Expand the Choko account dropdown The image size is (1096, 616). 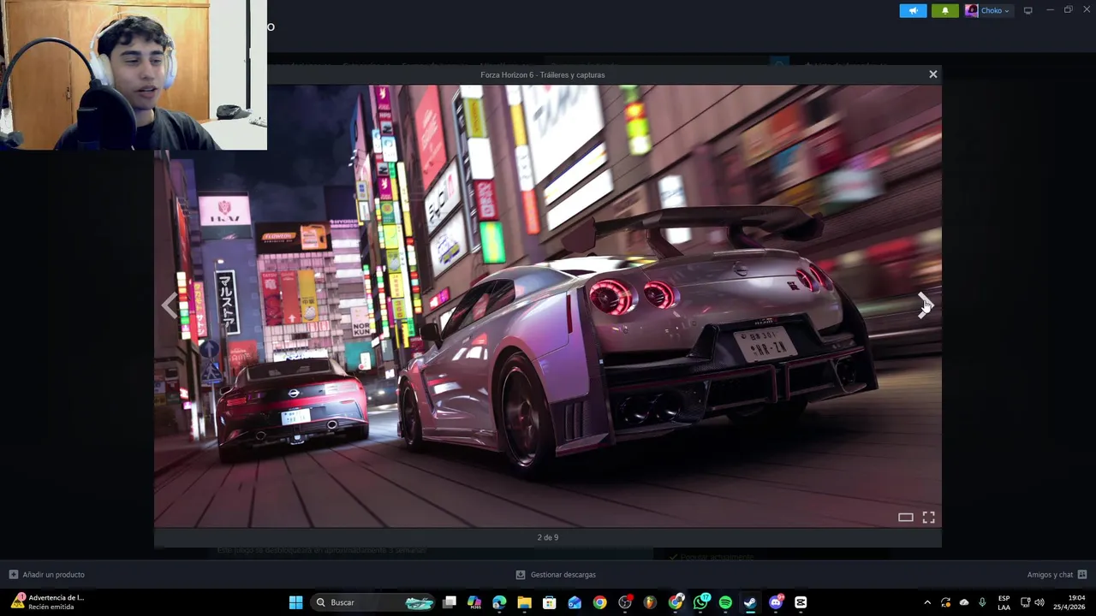coord(995,10)
